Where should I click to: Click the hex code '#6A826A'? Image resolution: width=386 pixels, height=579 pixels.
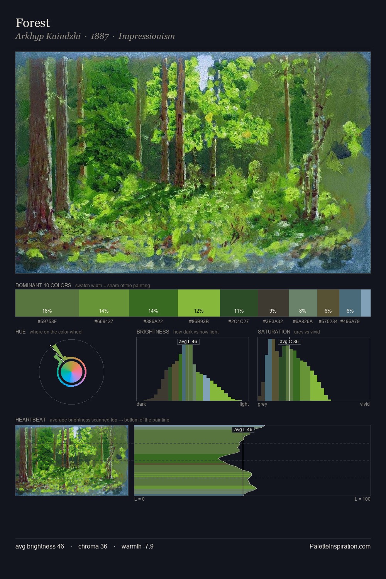(x=303, y=321)
